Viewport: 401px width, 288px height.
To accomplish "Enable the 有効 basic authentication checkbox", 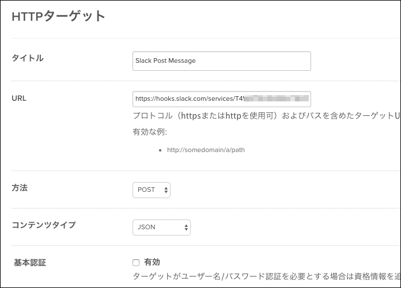I will 136,263.
